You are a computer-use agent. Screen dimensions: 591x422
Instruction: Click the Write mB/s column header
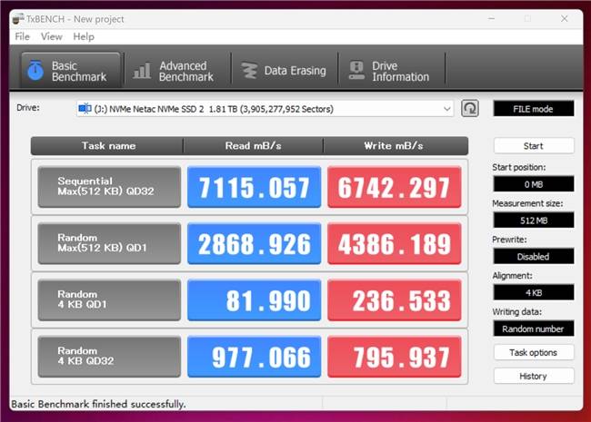coord(395,146)
